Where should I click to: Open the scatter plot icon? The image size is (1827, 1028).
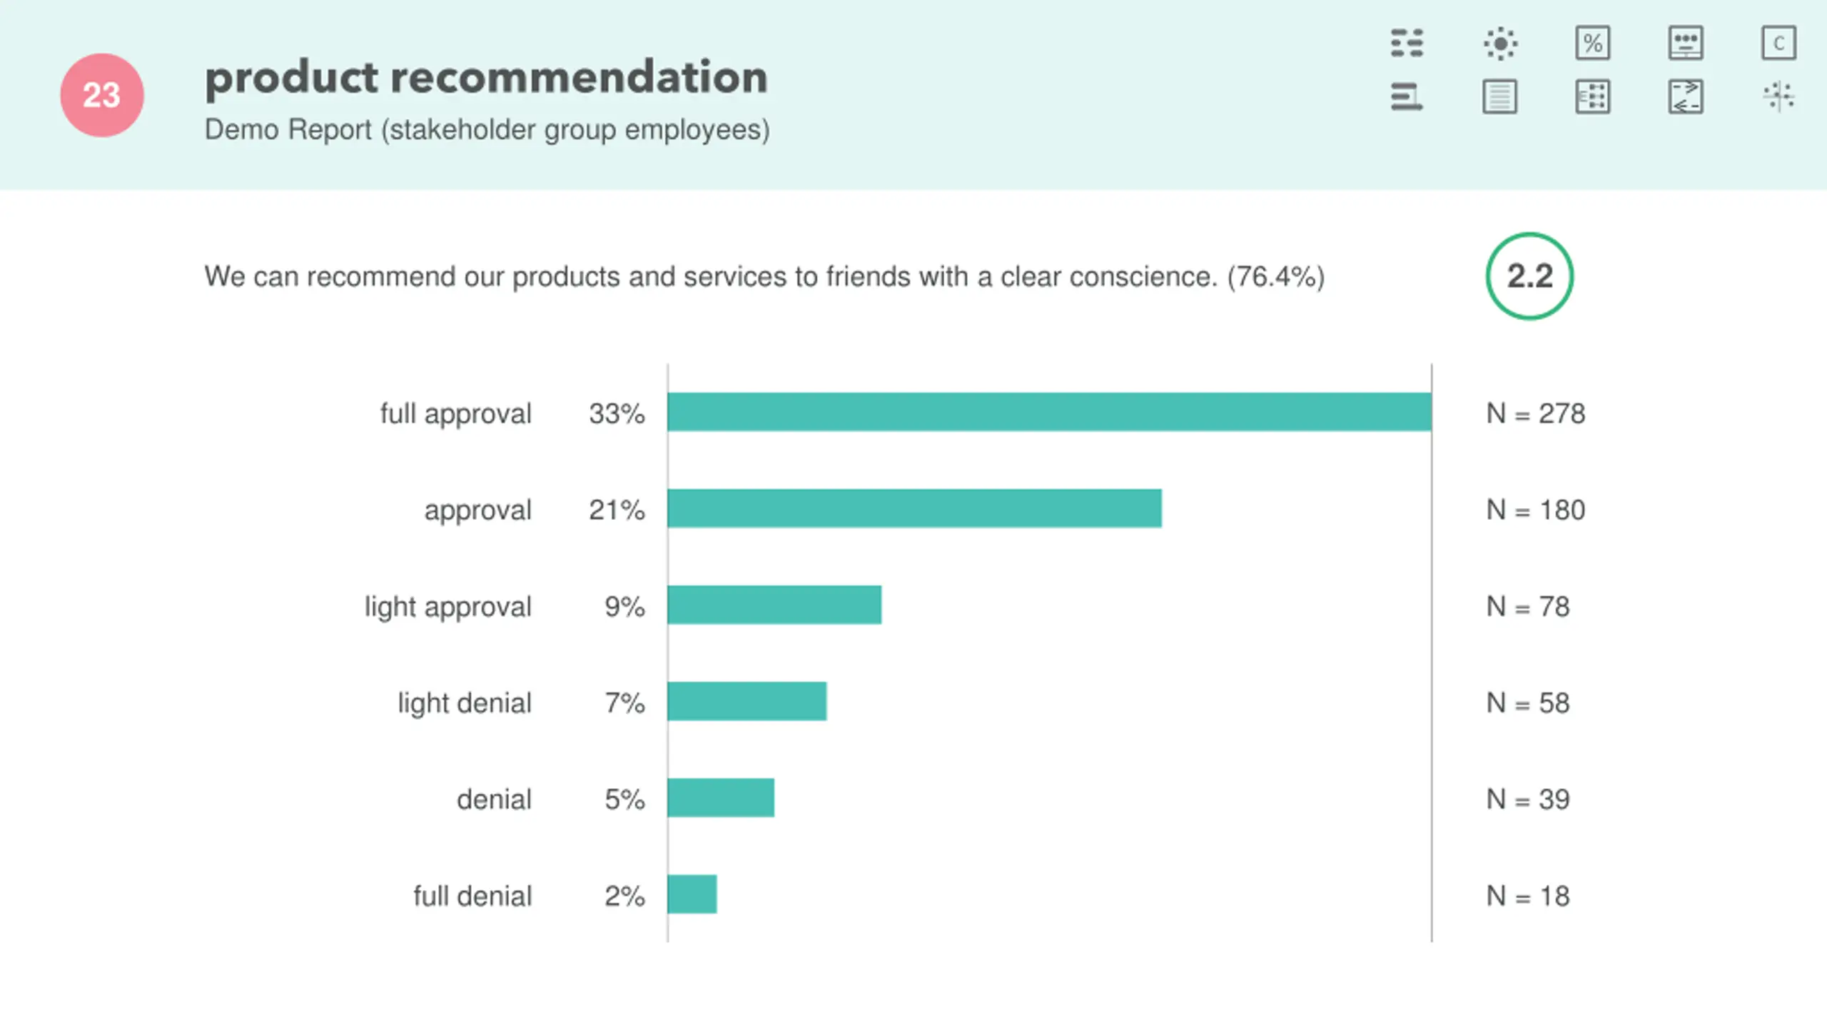click(1778, 96)
